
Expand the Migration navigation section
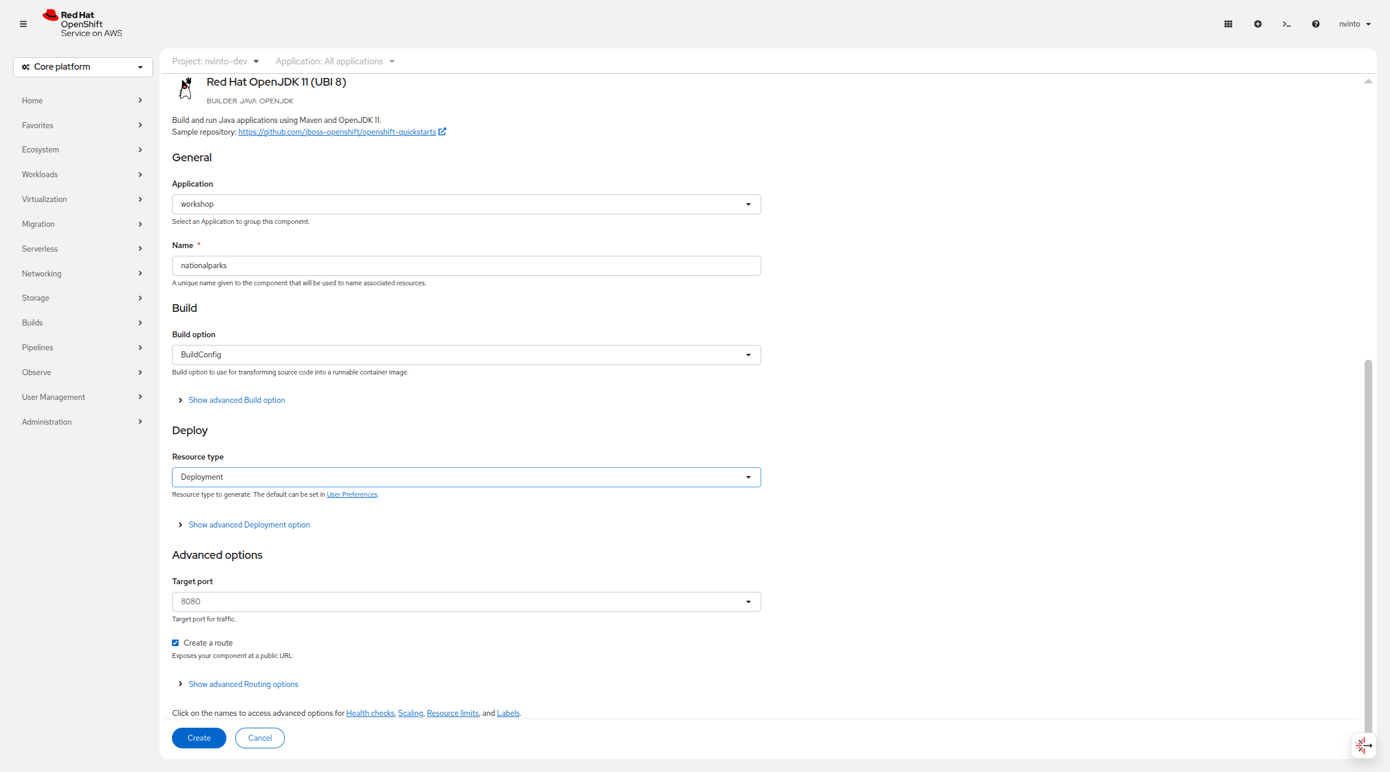(82, 224)
